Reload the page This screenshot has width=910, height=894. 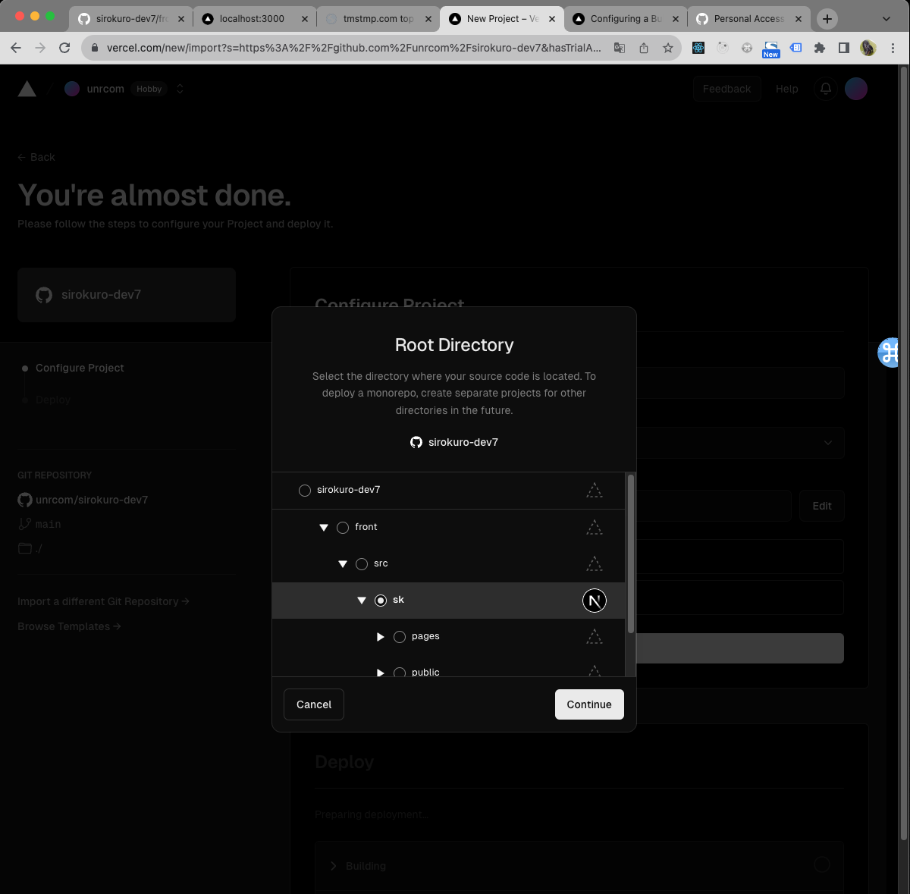[64, 48]
